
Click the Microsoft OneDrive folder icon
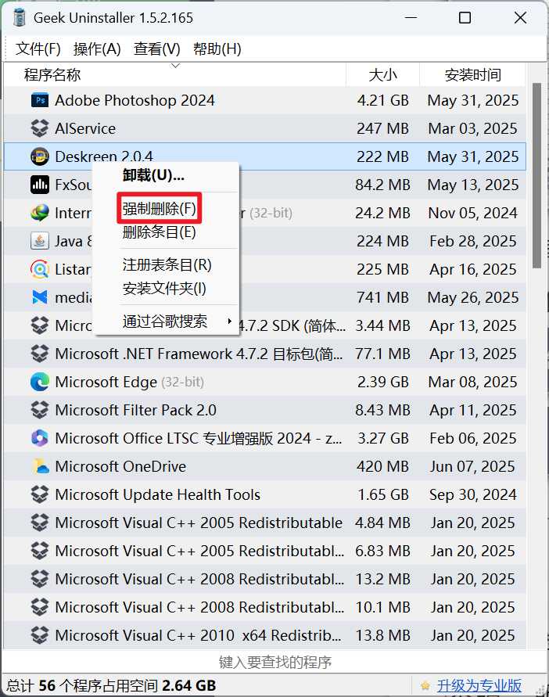click(x=40, y=466)
